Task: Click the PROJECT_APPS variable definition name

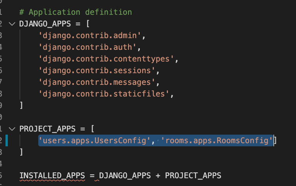Action: click(x=47, y=129)
